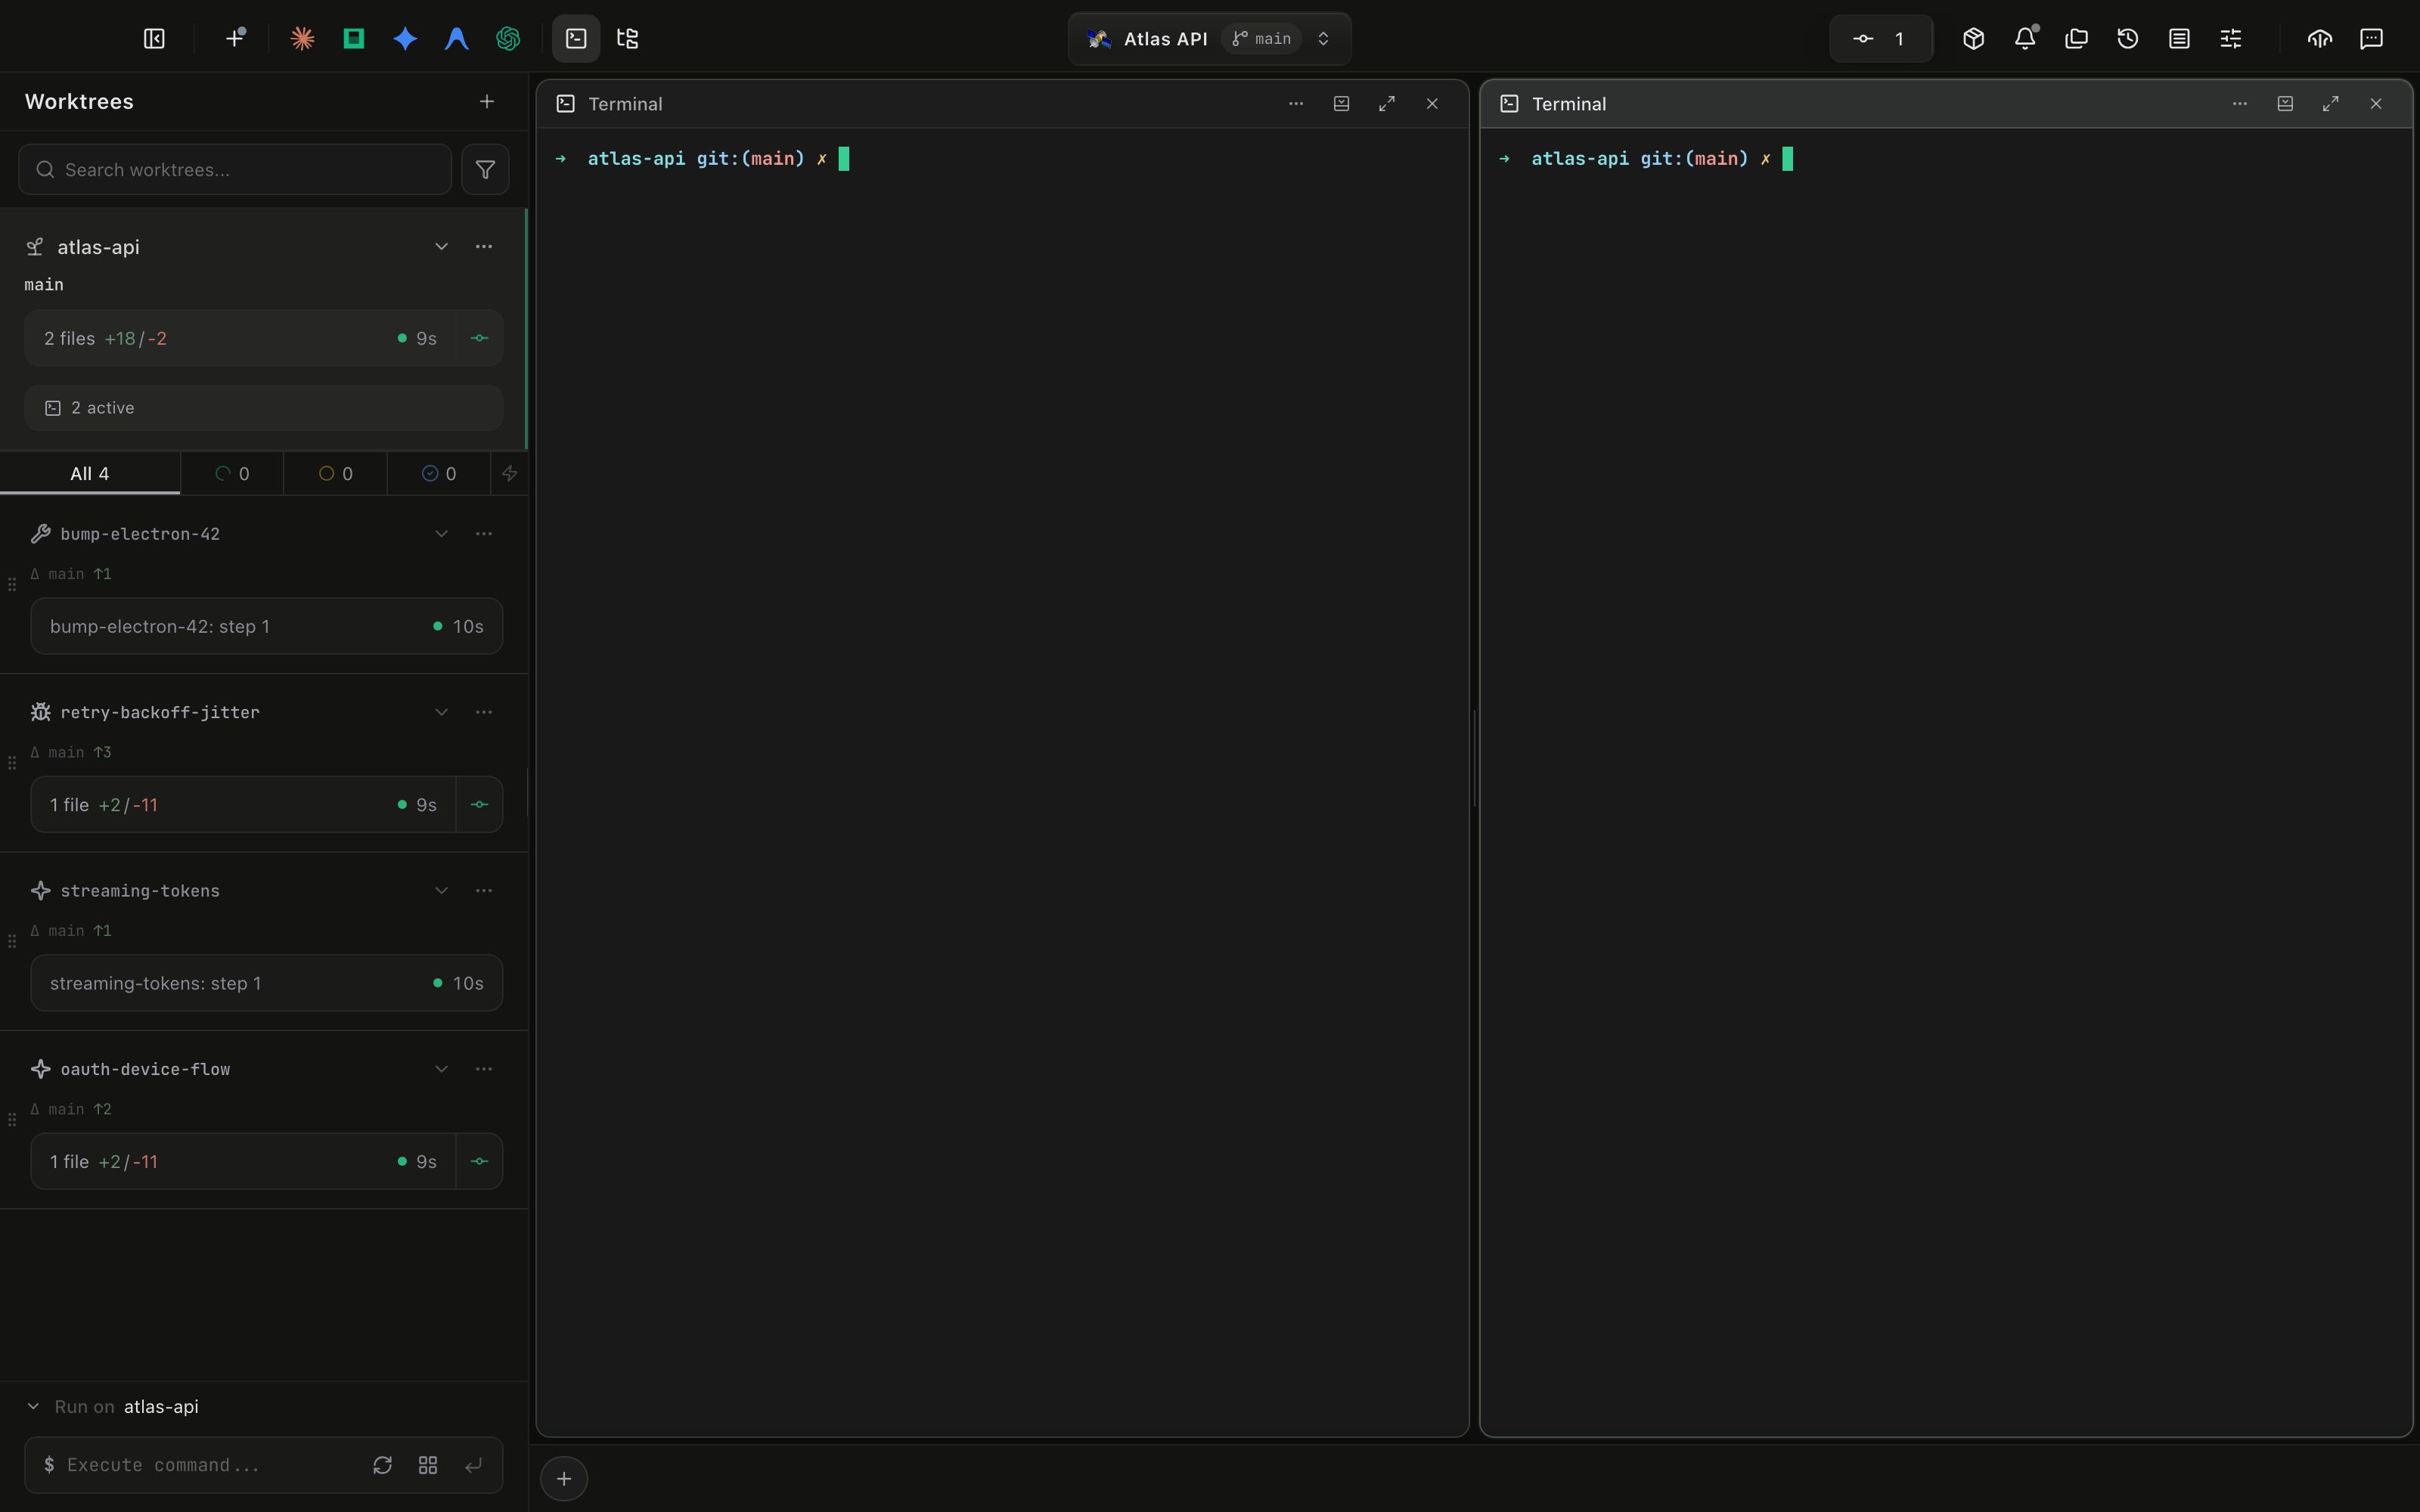The width and height of the screenshot is (2420, 1512).
Task: Expand the left Terminal pane fullscreen
Action: pyautogui.click(x=1387, y=104)
